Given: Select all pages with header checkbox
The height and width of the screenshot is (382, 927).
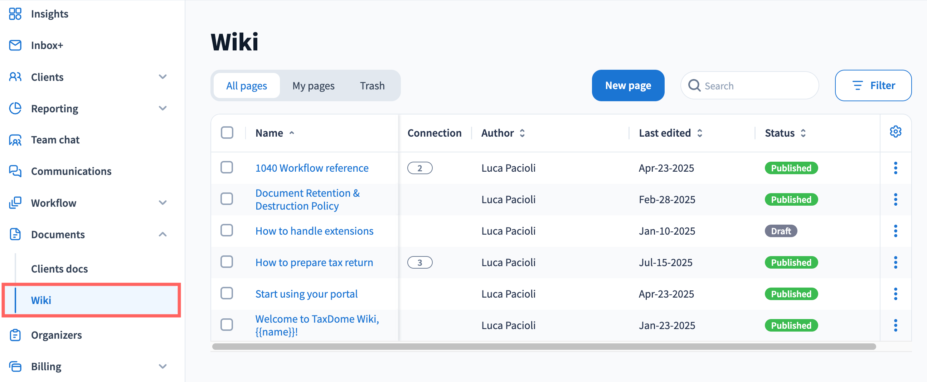Looking at the screenshot, I should tap(227, 133).
